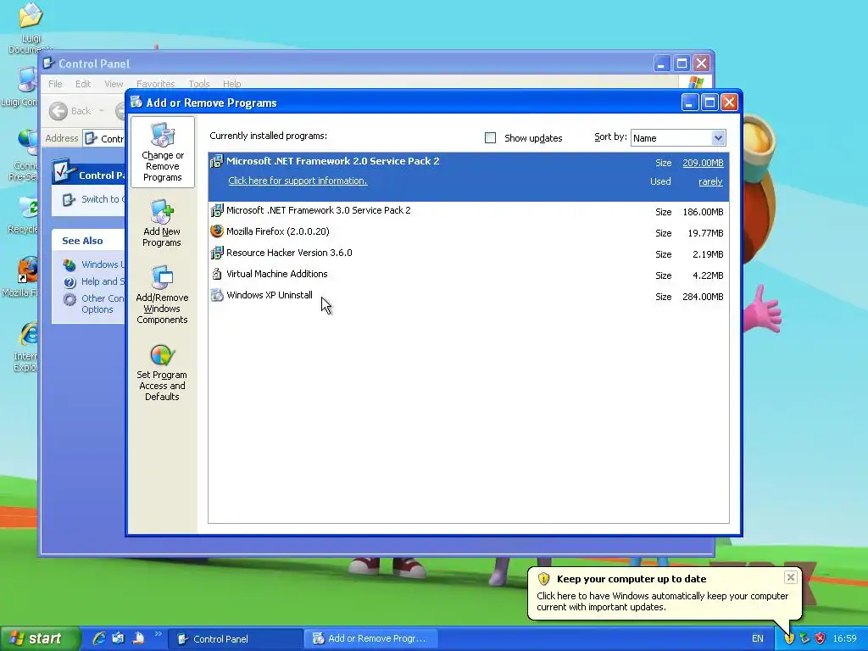Open the Favorites menu in Control Panel
This screenshot has width=868, height=651.
coord(156,84)
